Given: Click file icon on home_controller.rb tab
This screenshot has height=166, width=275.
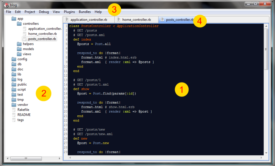Looking at the screenshot, I should click(118, 20).
